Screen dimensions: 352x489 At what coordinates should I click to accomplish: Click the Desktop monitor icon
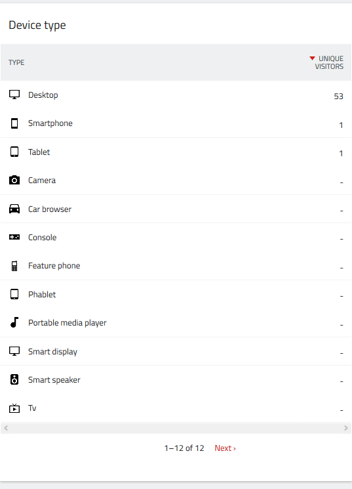click(14, 95)
